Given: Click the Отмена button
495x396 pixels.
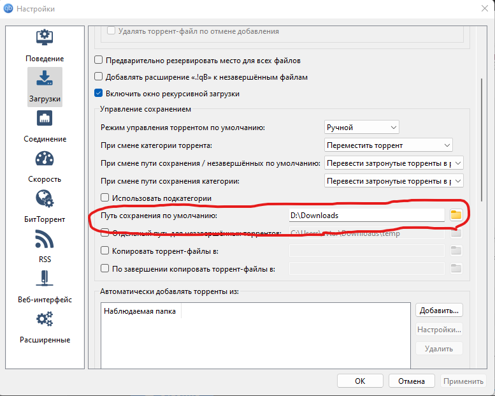Looking at the screenshot, I should [412, 381].
